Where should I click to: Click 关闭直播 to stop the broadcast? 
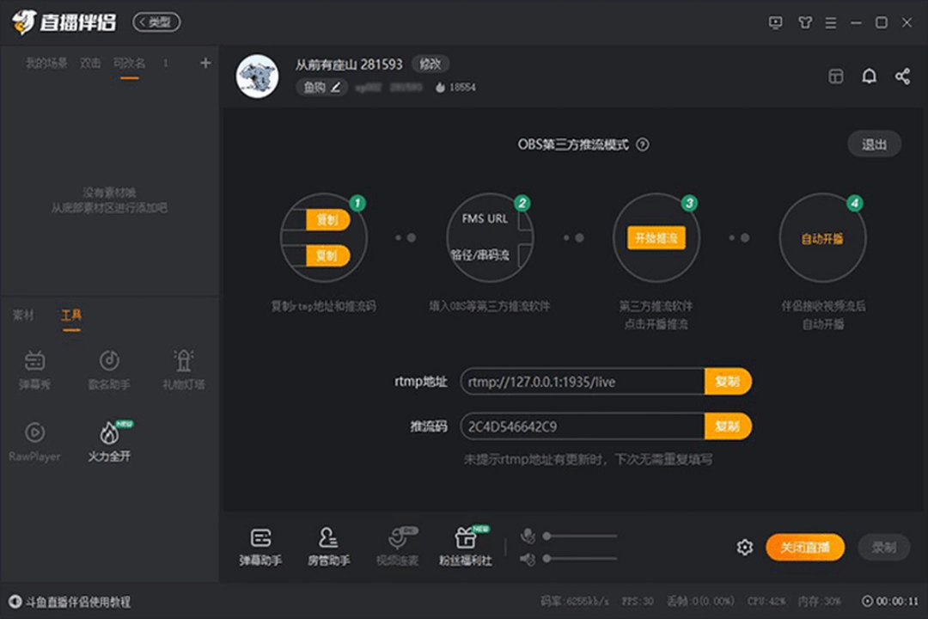coord(804,547)
